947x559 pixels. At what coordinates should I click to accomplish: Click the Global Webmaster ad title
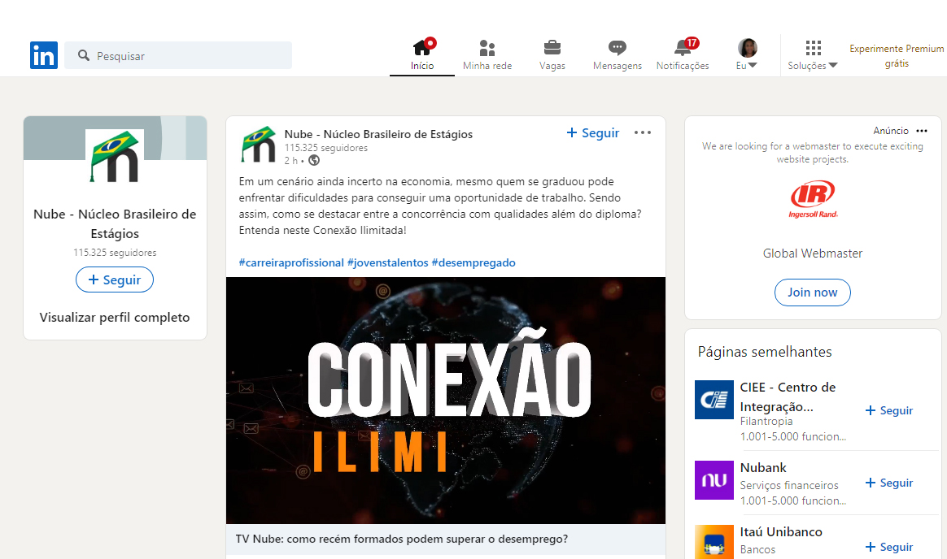tap(812, 253)
